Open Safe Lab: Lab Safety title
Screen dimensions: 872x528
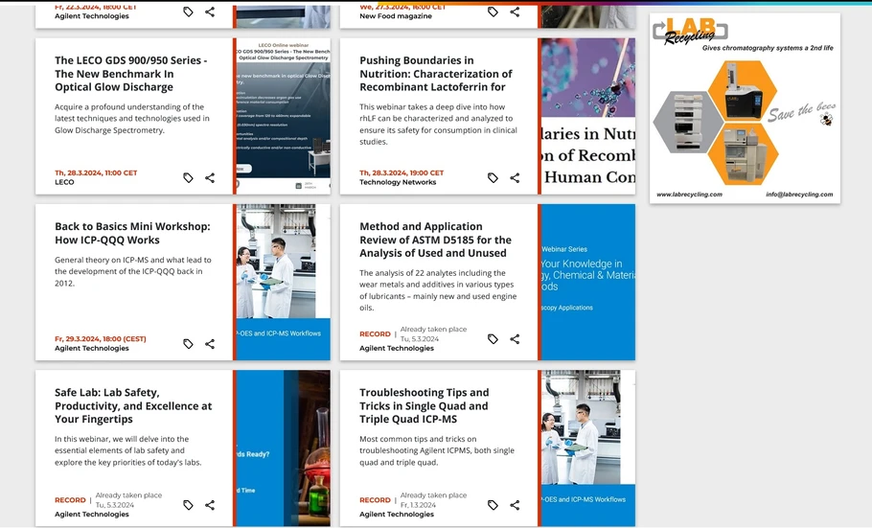pyautogui.click(x=133, y=405)
